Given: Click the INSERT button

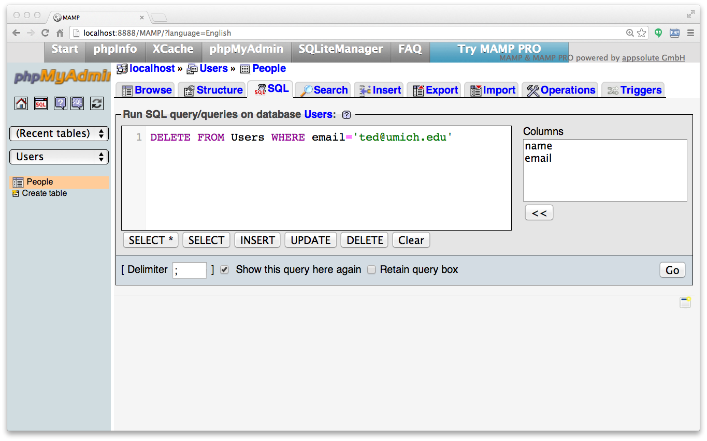Looking at the screenshot, I should tap(257, 240).
